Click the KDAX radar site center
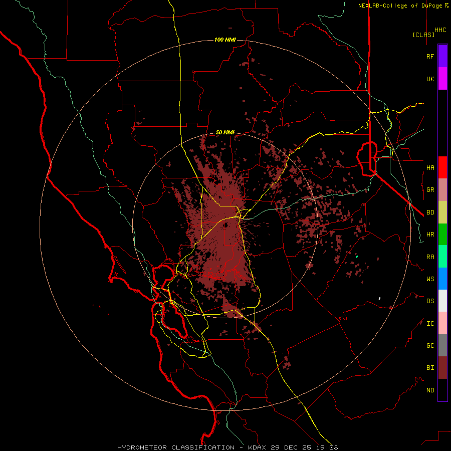Viewport: 451px width, 451px height. 226,225
